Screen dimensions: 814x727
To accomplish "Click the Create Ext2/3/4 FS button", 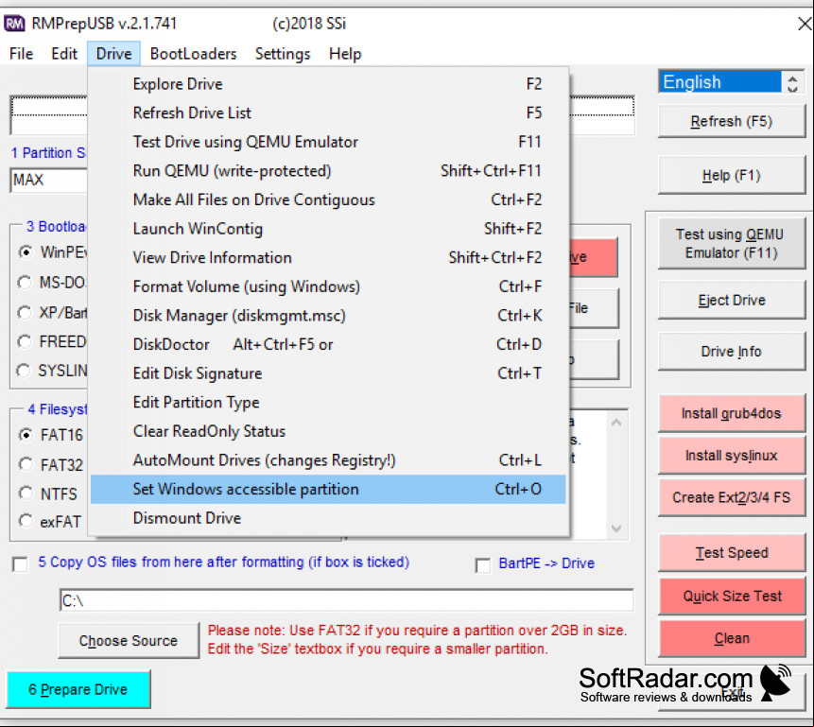I will point(732,497).
